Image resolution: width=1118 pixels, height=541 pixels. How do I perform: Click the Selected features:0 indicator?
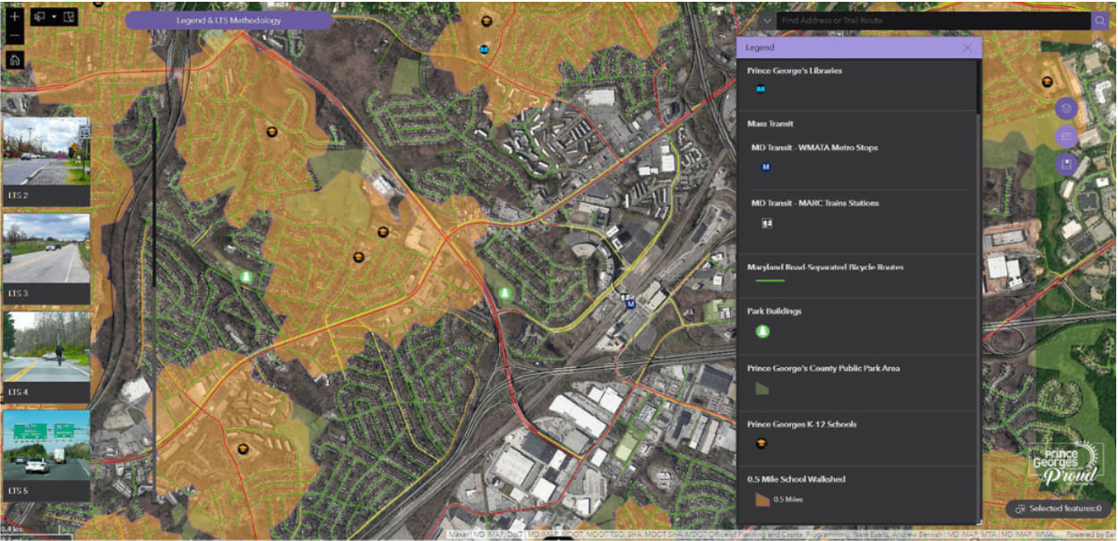(x=1057, y=508)
